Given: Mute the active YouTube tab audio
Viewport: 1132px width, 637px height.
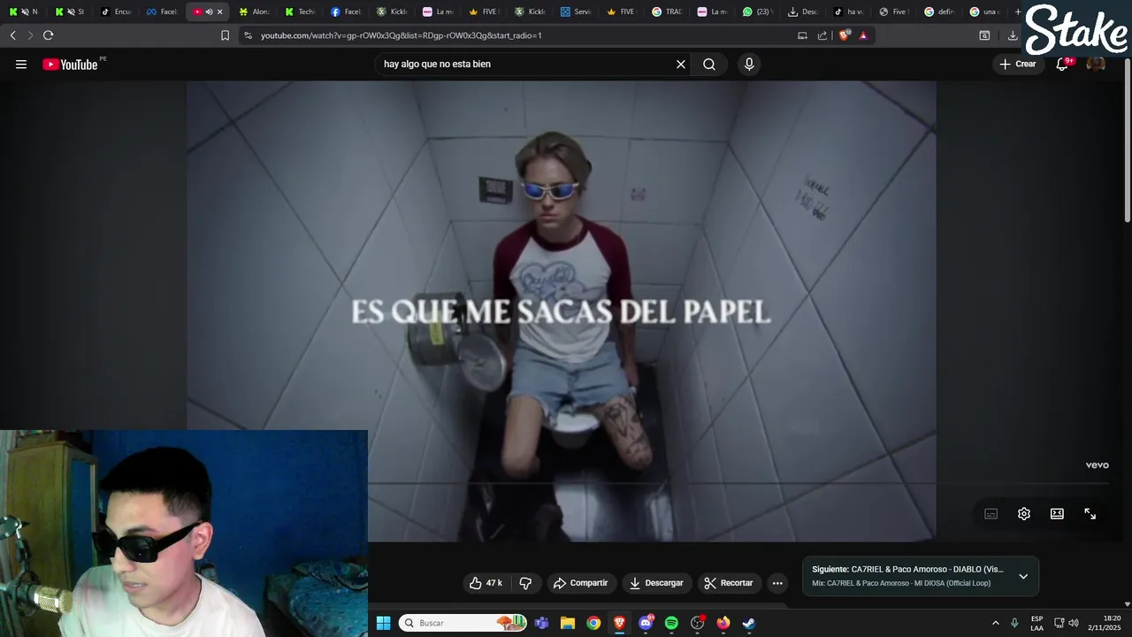Looking at the screenshot, I should pyautogui.click(x=209, y=12).
